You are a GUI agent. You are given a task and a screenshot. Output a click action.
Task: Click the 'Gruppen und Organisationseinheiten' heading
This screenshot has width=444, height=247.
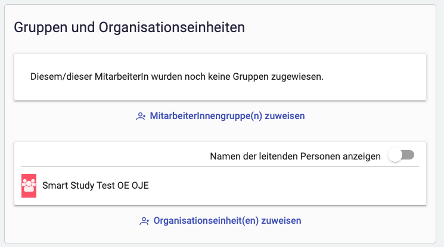click(x=129, y=27)
